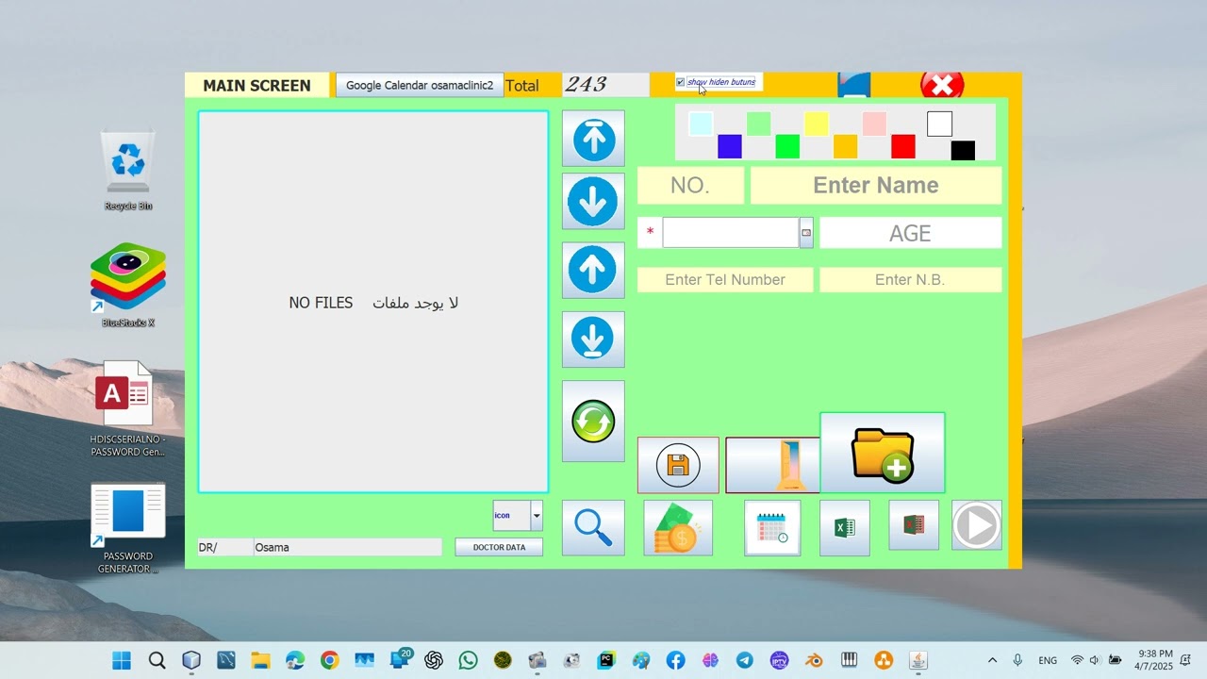
Task: Select the black color swatch
Action: pyautogui.click(x=963, y=150)
